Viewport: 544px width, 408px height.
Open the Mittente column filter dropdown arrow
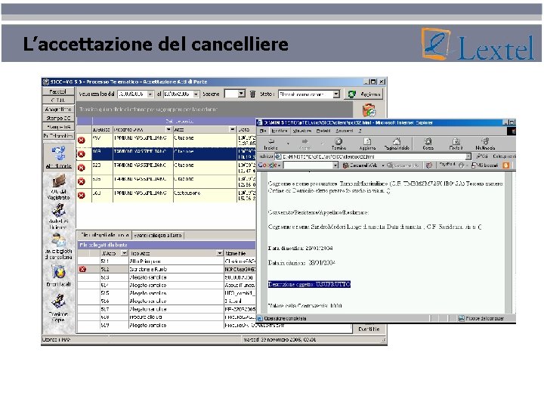(169, 129)
